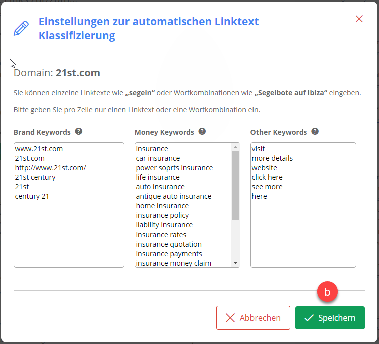
Task: Click the Money Keywords scrollbar thumb
Action: (x=235, y=186)
